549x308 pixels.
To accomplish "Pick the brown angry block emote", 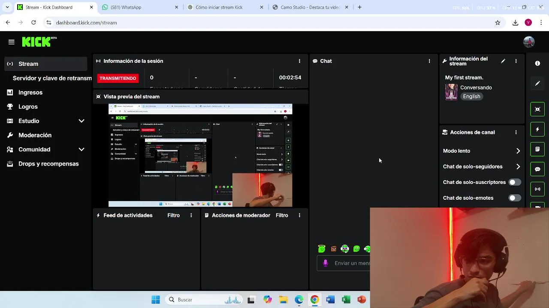I will 333,249.
